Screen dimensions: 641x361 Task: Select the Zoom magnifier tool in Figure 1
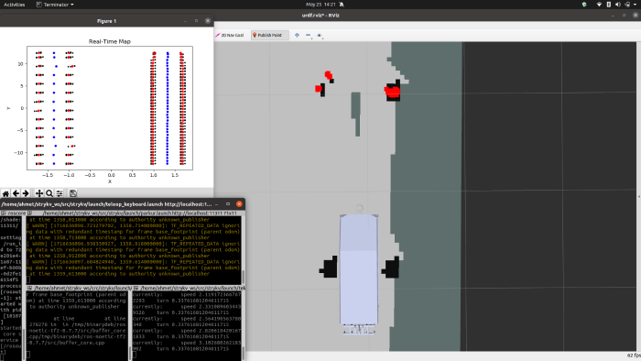[49, 193]
